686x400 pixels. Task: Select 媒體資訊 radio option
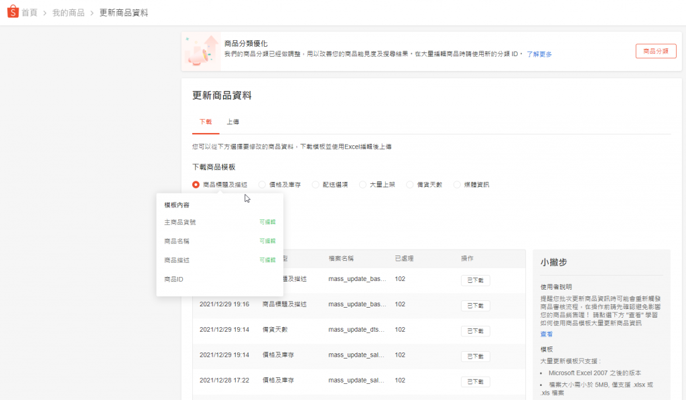(458, 185)
